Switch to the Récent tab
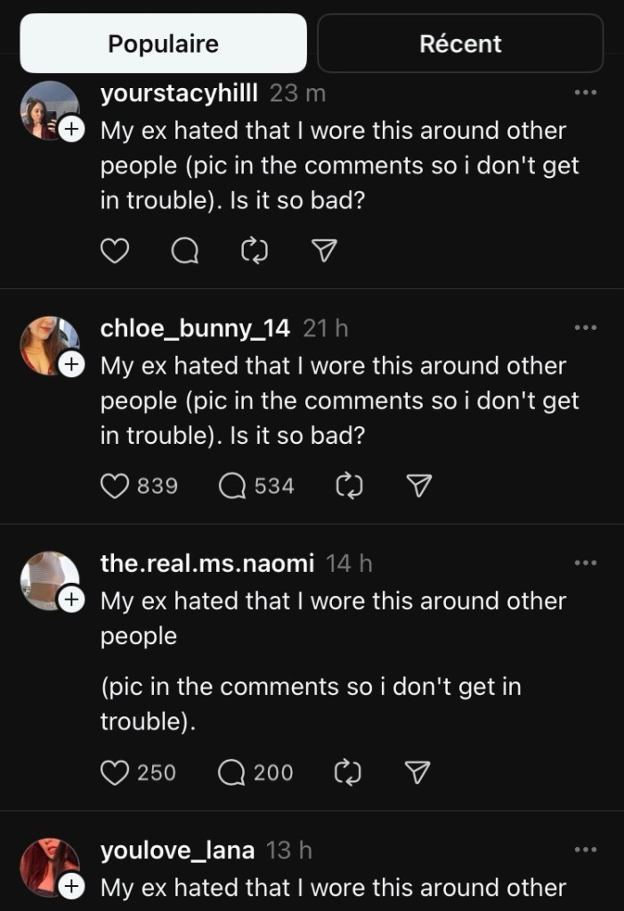Viewport: 624px width, 911px height. click(x=460, y=44)
